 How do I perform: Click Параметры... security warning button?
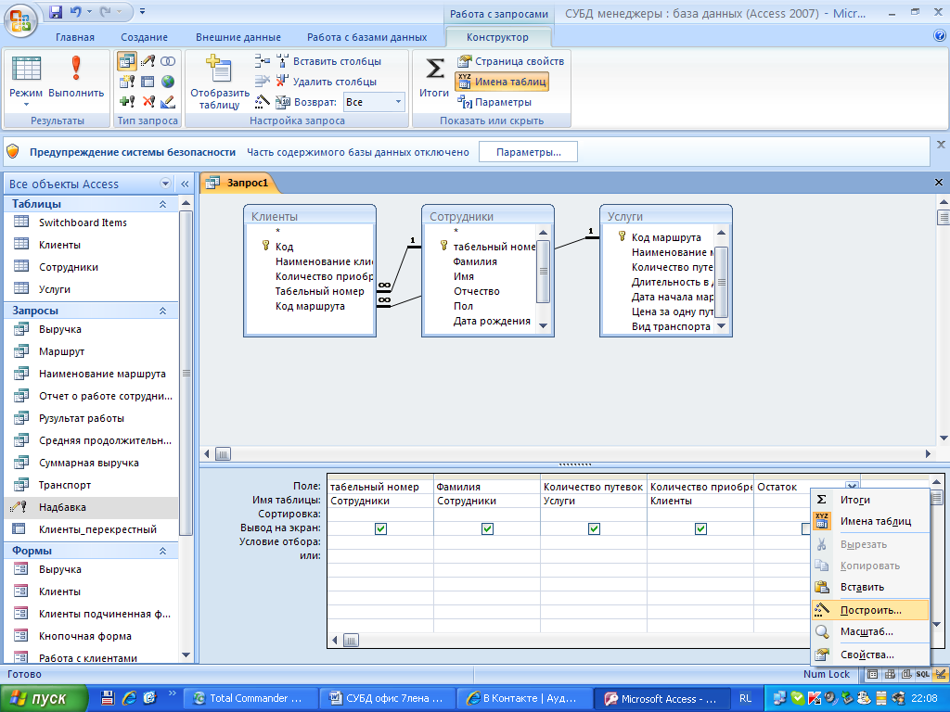tap(528, 152)
